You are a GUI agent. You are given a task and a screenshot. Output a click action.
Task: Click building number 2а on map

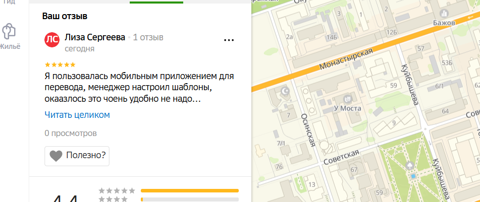click(x=290, y=37)
